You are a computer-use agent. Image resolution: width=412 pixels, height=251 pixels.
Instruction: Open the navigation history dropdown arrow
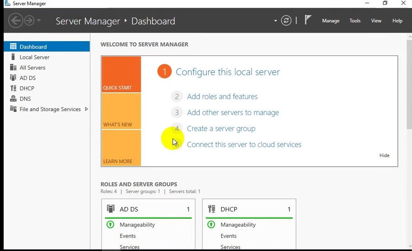[39, 20]
